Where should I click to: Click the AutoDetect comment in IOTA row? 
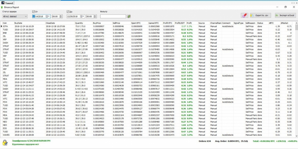click(x=228, y=26)
